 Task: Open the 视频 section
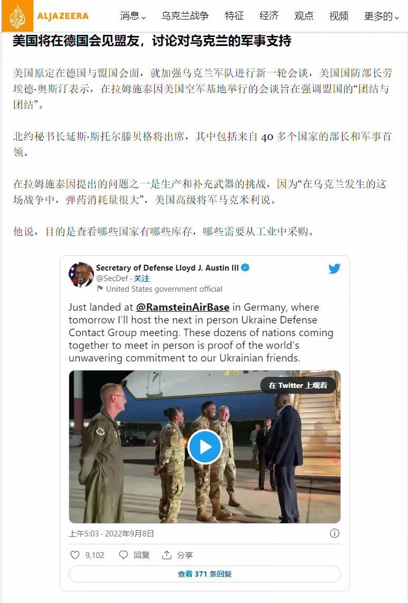pos(339,16)
